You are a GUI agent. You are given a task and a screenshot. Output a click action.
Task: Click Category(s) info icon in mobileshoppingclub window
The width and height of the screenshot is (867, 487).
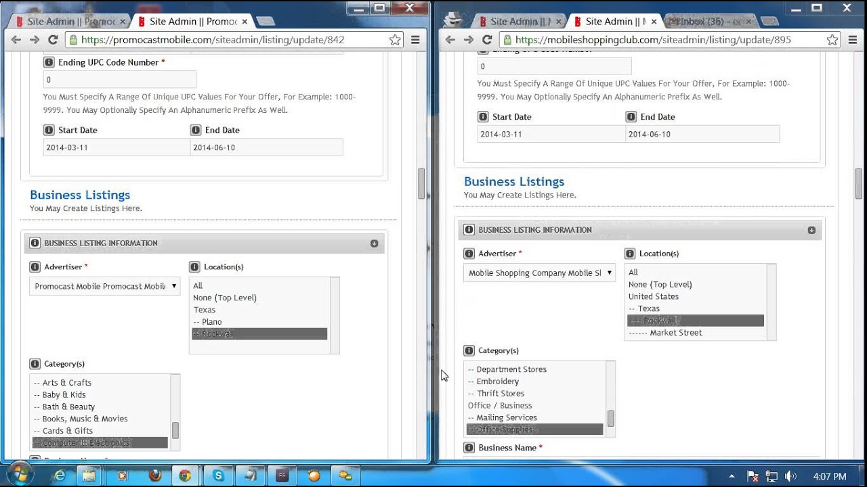(469, 350)
